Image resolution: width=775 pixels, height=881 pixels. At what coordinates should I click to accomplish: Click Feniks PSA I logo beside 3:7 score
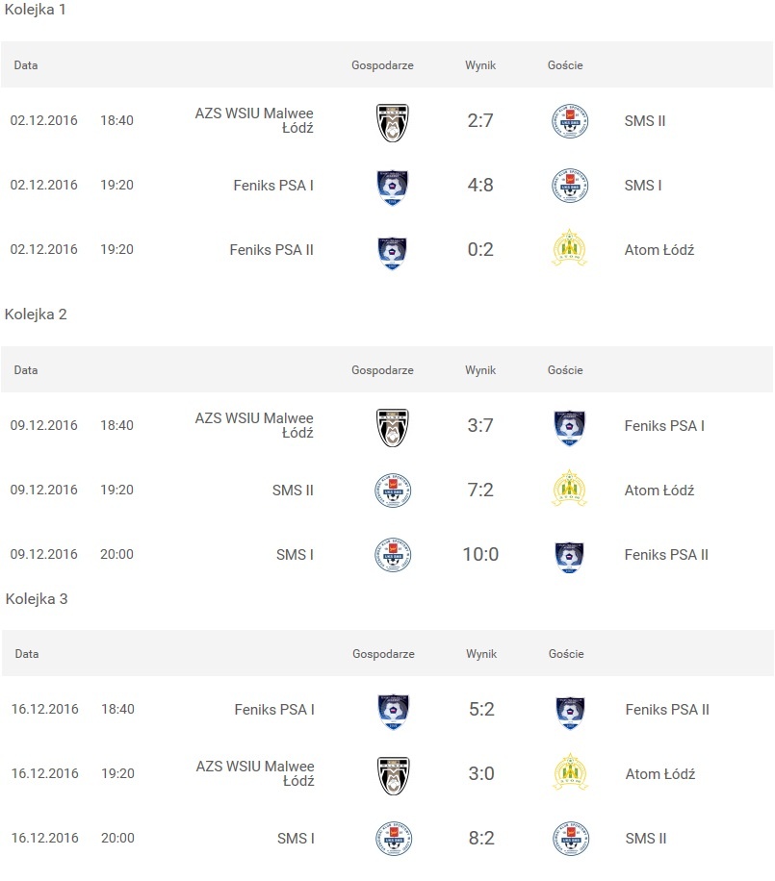click(570, 426)
